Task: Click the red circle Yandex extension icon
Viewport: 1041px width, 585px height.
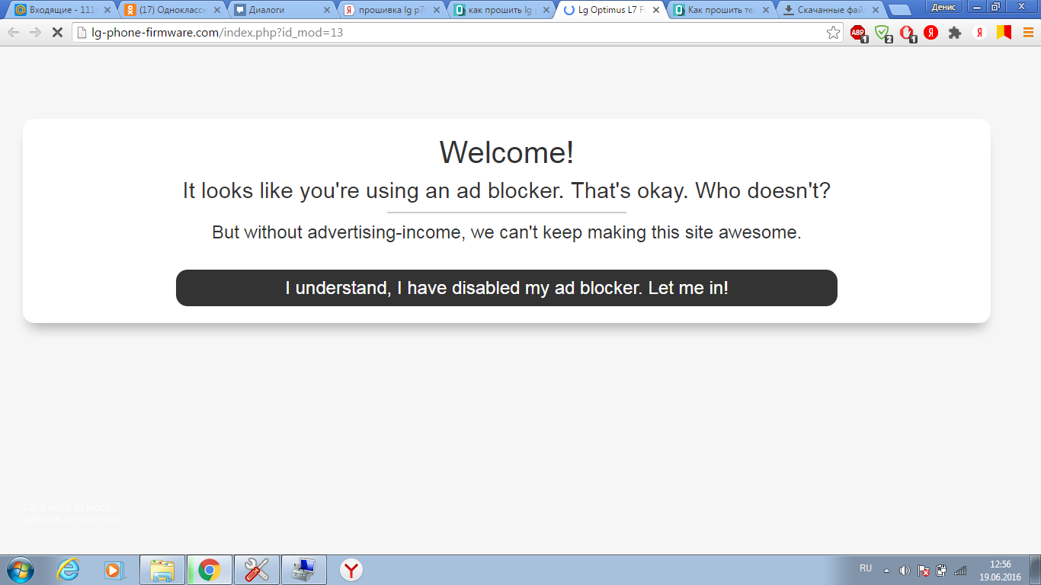Action: point(930,33)
